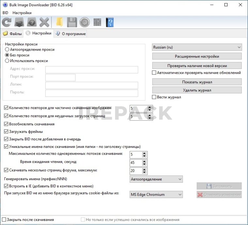
Task: Open the BID menu in menu bar
Action: [x=5, y=13]
